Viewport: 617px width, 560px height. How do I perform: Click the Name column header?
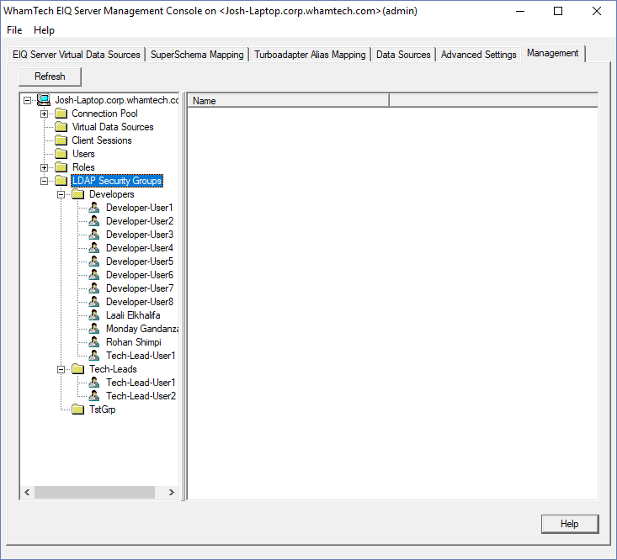(288, 101)
